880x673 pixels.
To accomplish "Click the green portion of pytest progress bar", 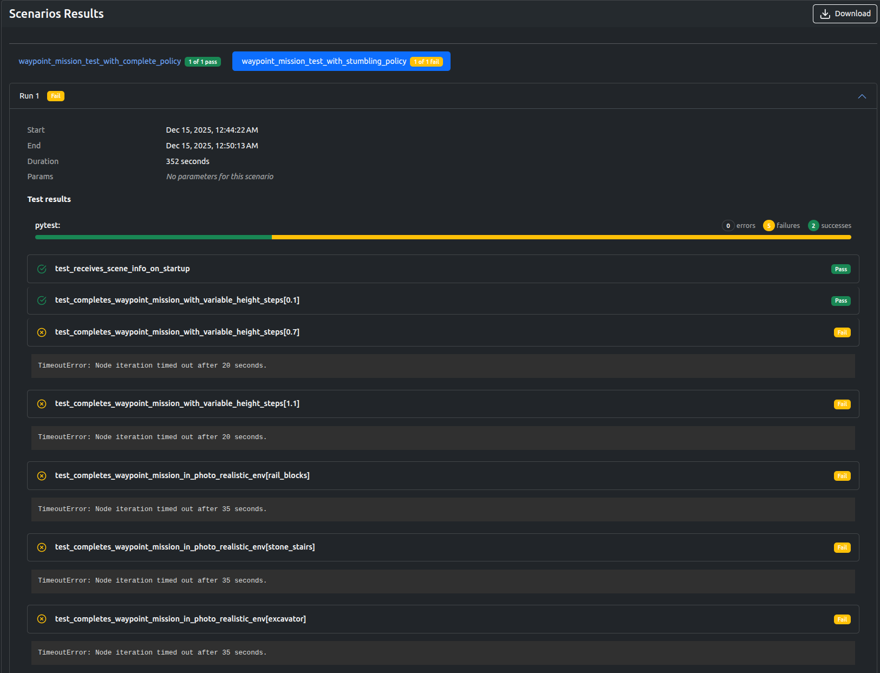I will coord(153,237).
